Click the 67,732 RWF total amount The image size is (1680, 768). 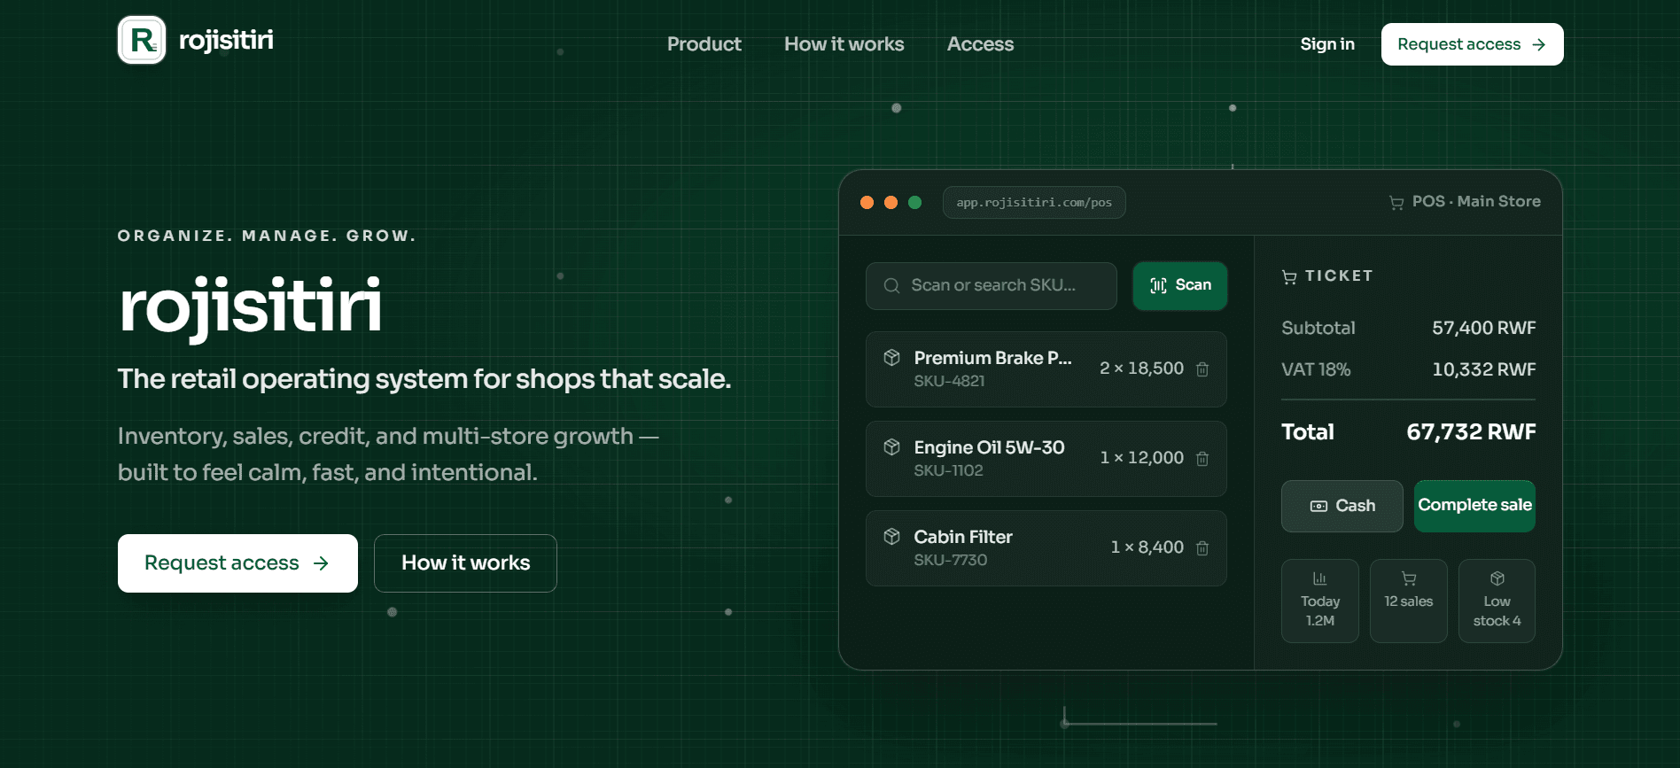[x=1472, y=432]
